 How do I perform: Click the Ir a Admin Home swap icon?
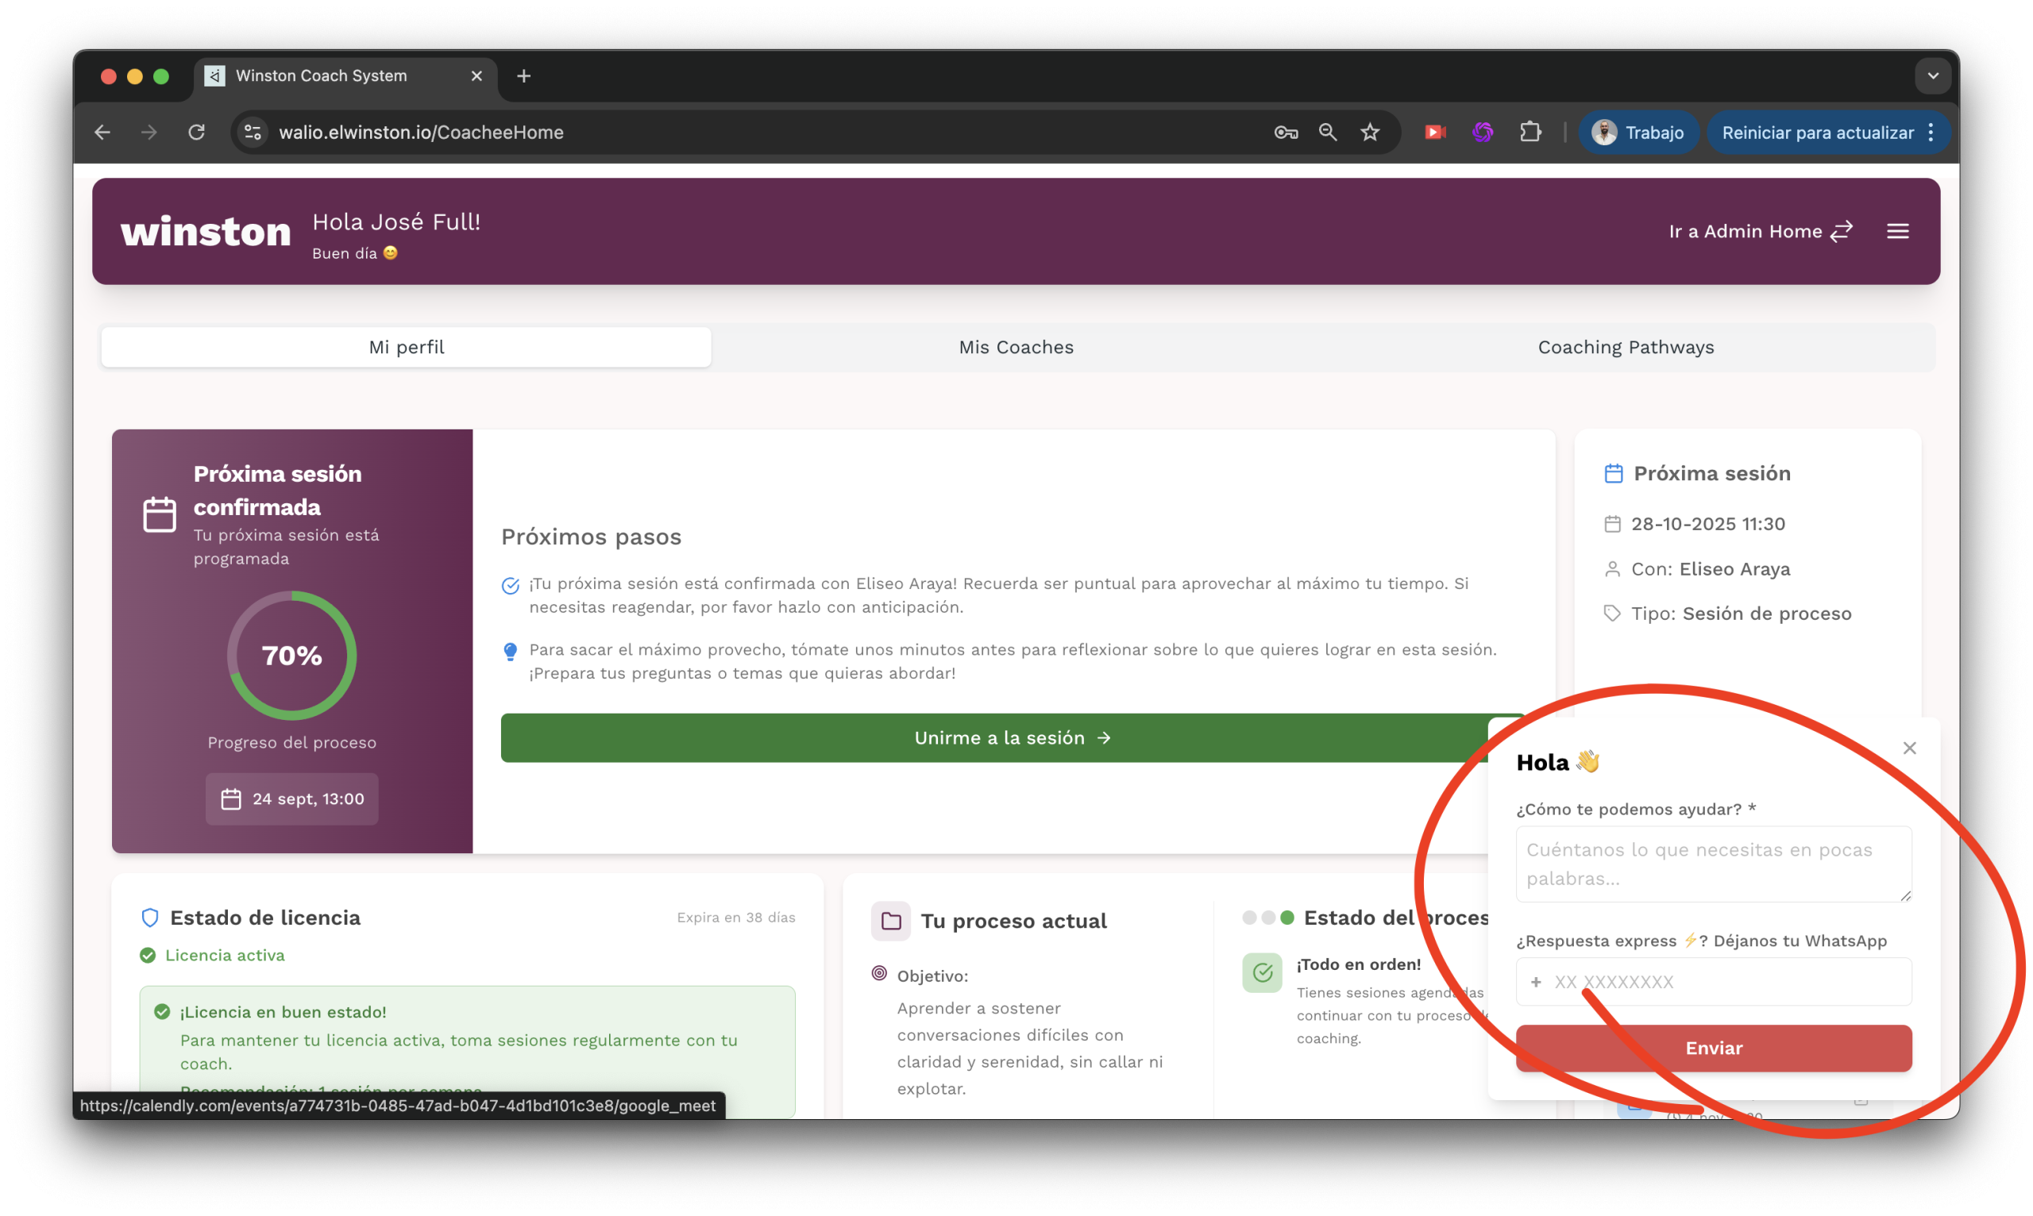[x=1841, y=231]
